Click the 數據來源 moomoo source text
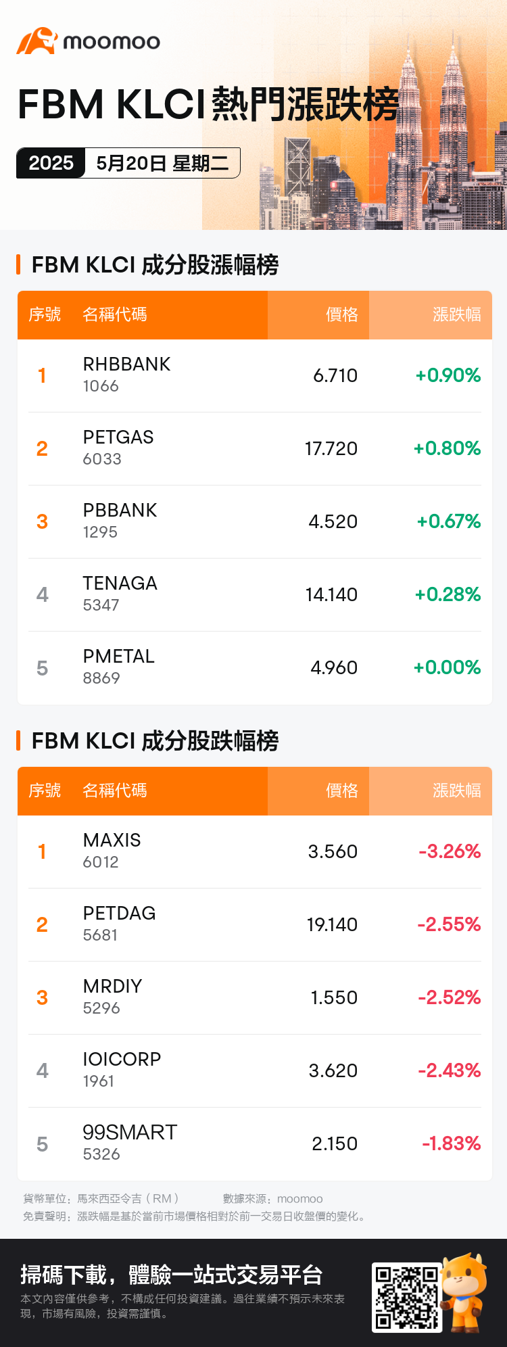 (x=273, y=1199)
